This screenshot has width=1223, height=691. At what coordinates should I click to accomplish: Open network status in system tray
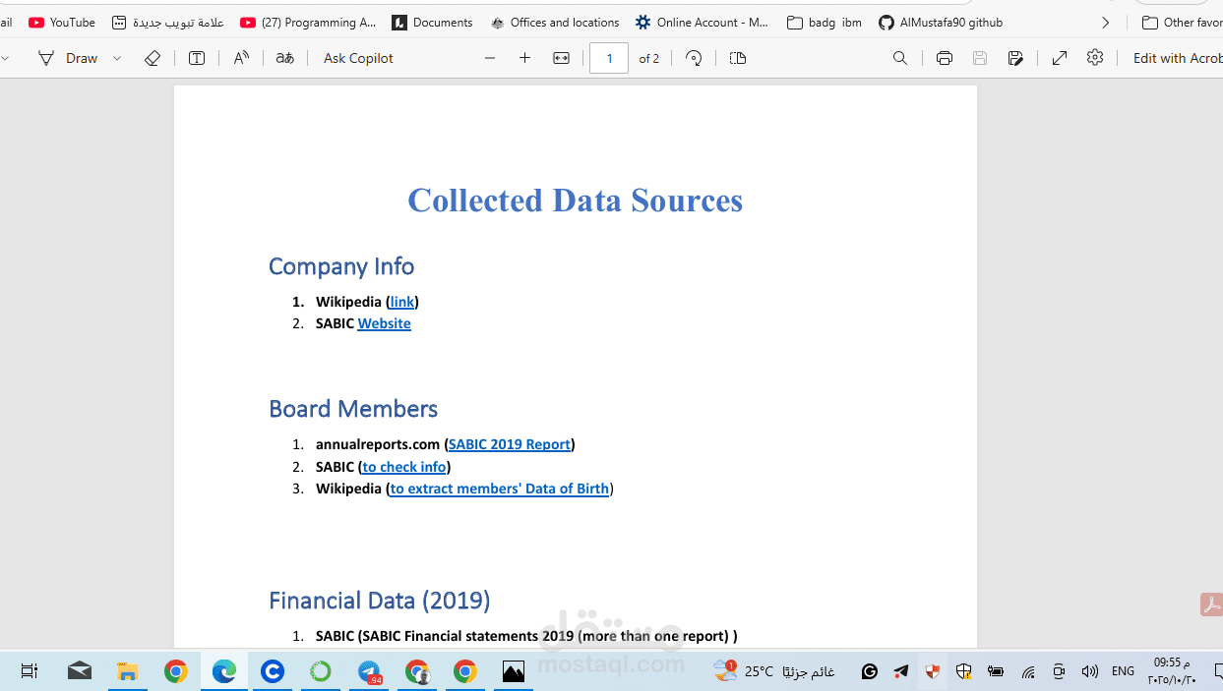point(1028,671)
